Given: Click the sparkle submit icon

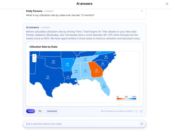Looking at the screenshot, I should pos(142,124).
